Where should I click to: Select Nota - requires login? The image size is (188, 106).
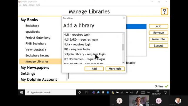[x=93, y=44]
